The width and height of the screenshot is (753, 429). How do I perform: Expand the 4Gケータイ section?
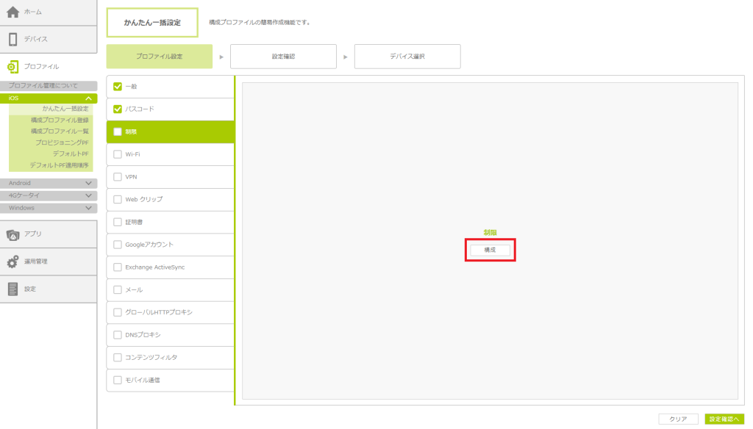pyautogui.click(x=88, y=195)
